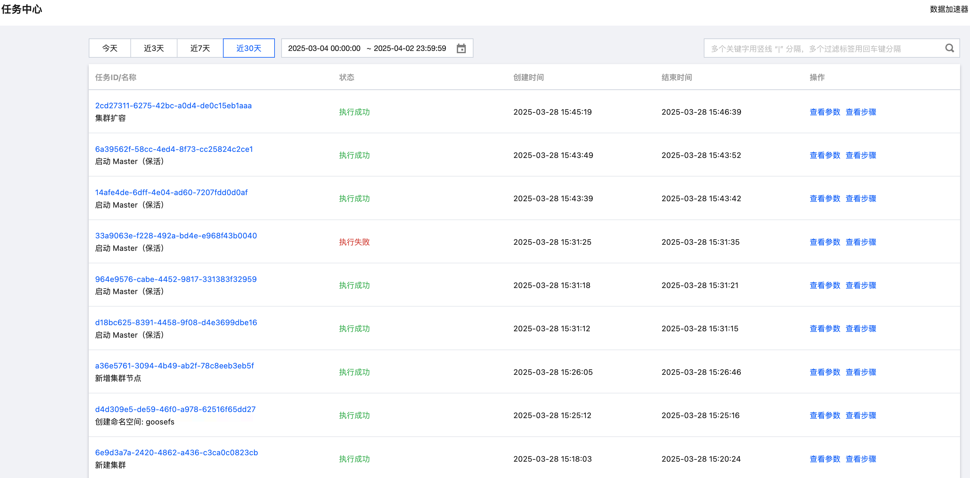Screen dimensions: 970x478
Task: Select the 近30天 time range
Action: (x=249, y=48)
